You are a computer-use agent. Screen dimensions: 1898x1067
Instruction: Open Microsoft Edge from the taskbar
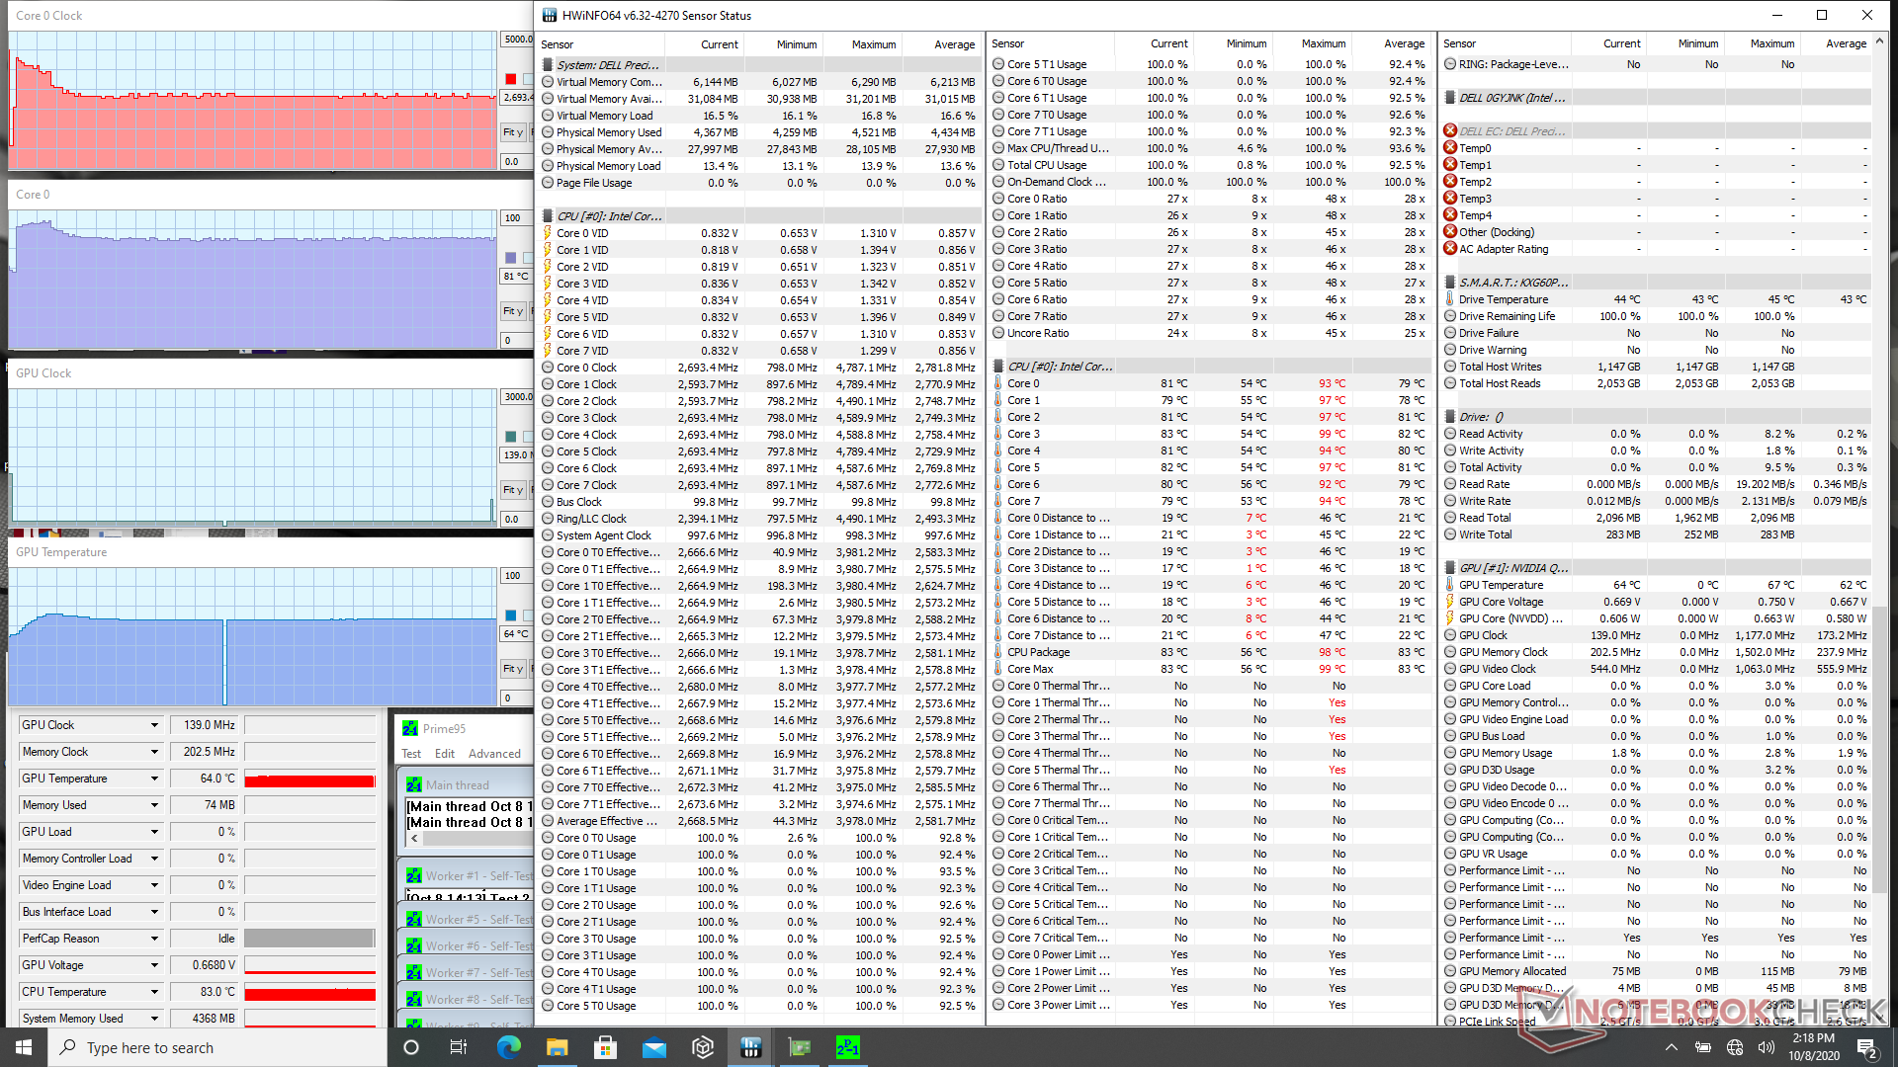(x=508, y=1047)
